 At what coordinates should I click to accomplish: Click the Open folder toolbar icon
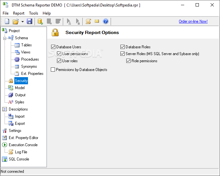16,21
